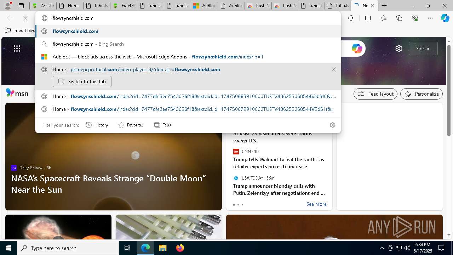Filter search suggestions by Favorites
Image resolution: width=453 pixels, height=255 pixels.
point(131,125)
